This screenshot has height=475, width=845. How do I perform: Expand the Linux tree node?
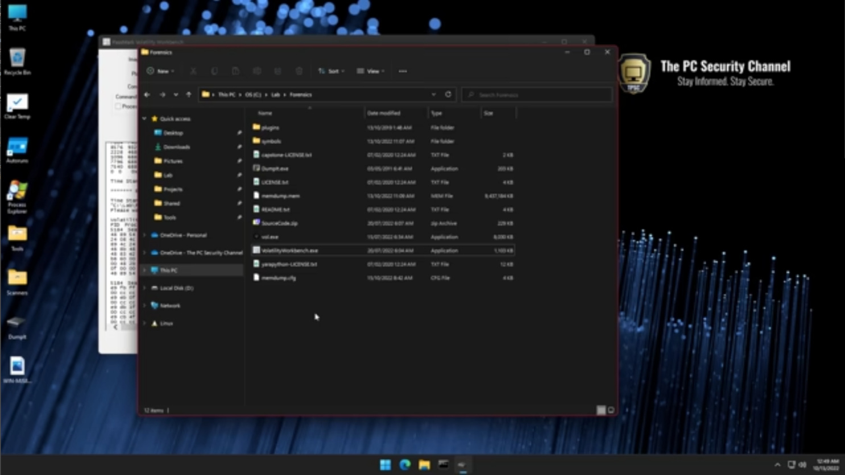tap(145, 323)
